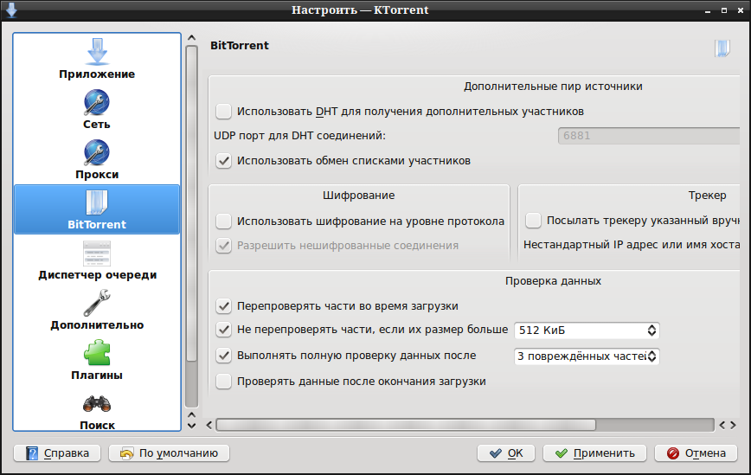Maximize the KTorrent settings window

point(724,10)
